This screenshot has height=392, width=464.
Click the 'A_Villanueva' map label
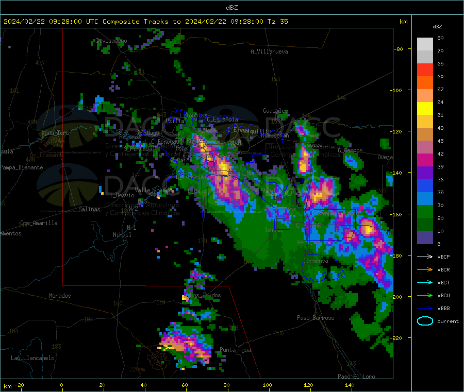point(269,52)
